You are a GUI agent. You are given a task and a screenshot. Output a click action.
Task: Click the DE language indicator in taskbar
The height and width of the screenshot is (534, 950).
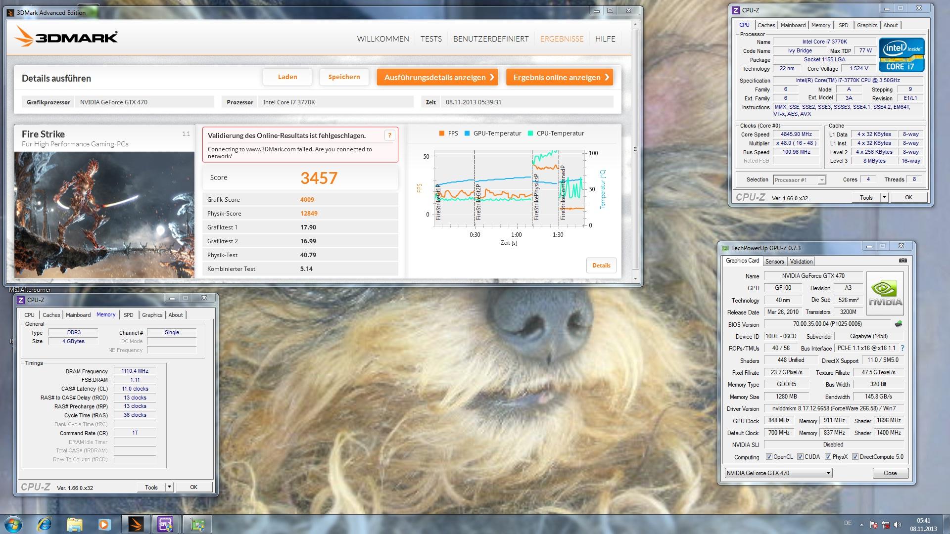pyautogui.click(x=848, y=523)
